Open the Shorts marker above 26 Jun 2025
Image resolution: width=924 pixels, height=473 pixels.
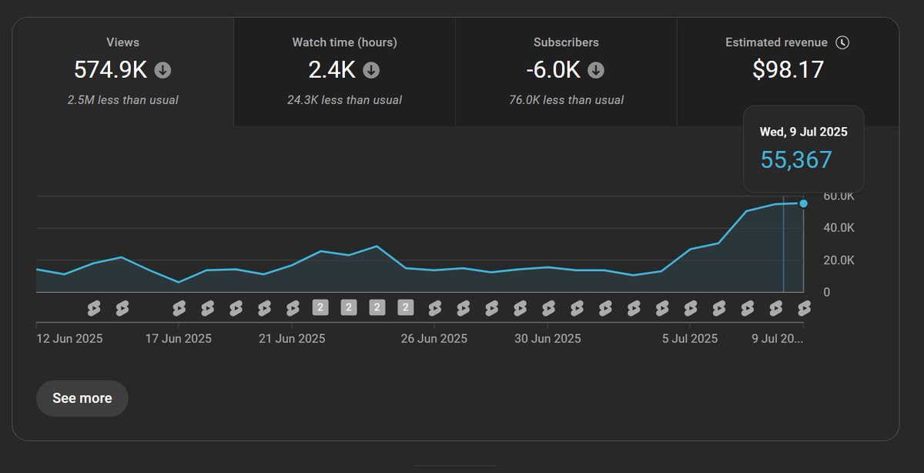tap(434, 308)
